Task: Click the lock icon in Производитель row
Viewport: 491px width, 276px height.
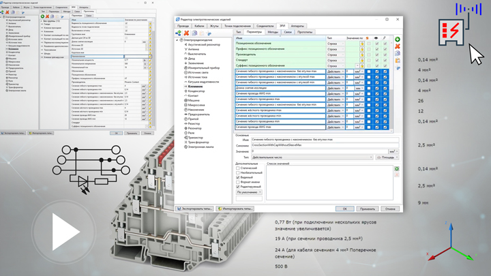Action: [362, 55]
